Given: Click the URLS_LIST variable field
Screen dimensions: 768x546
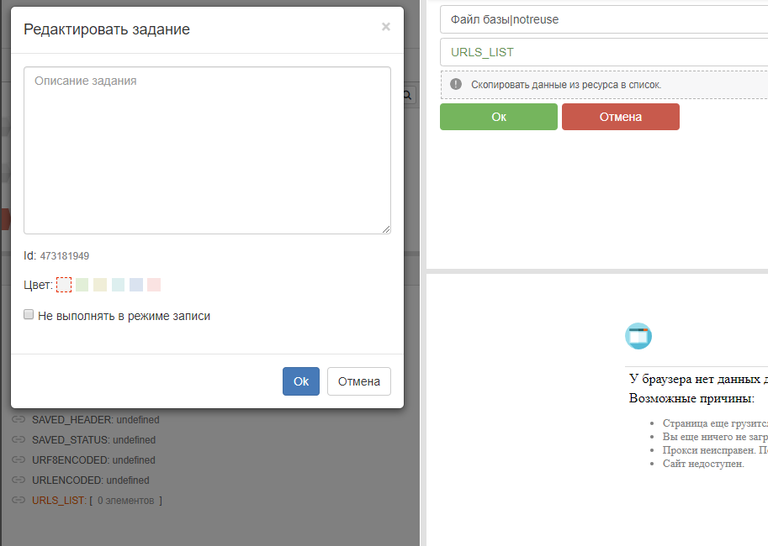Looking at the screenshot, I should (x=603, y=52).
